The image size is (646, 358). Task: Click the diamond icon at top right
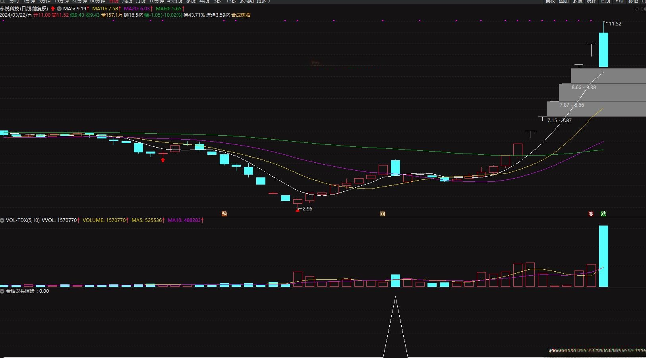tap(636, 9)
